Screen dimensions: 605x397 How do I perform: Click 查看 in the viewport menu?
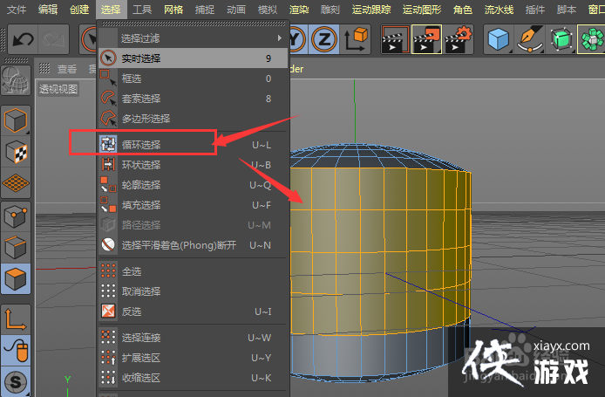coord(67,69)
